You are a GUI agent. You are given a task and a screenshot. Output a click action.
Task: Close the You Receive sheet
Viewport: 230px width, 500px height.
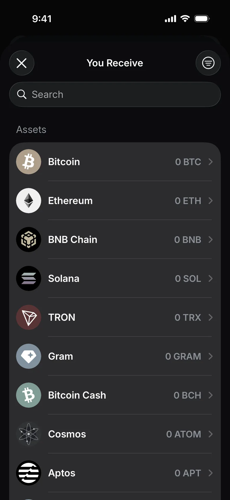coord(22,63)
